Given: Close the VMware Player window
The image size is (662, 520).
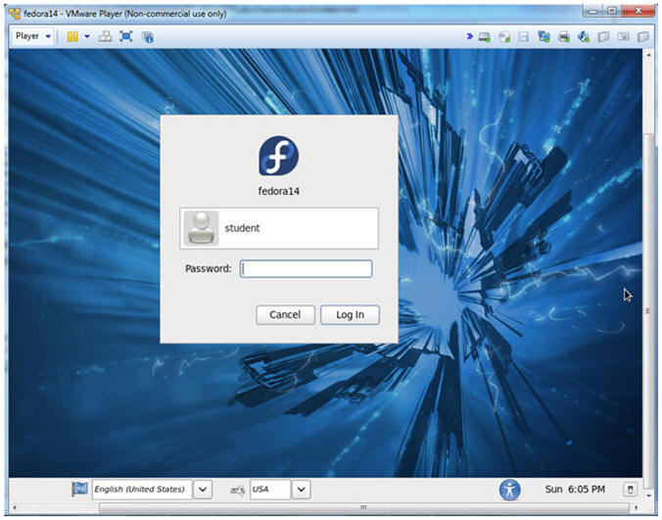Looking at the screenshot, I should [x=638, y=12].
